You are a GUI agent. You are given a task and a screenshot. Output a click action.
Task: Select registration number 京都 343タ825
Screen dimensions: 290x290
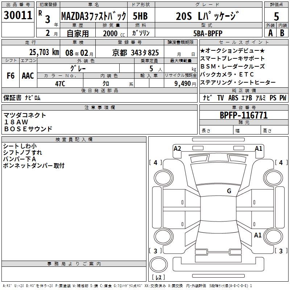[135, 53]
